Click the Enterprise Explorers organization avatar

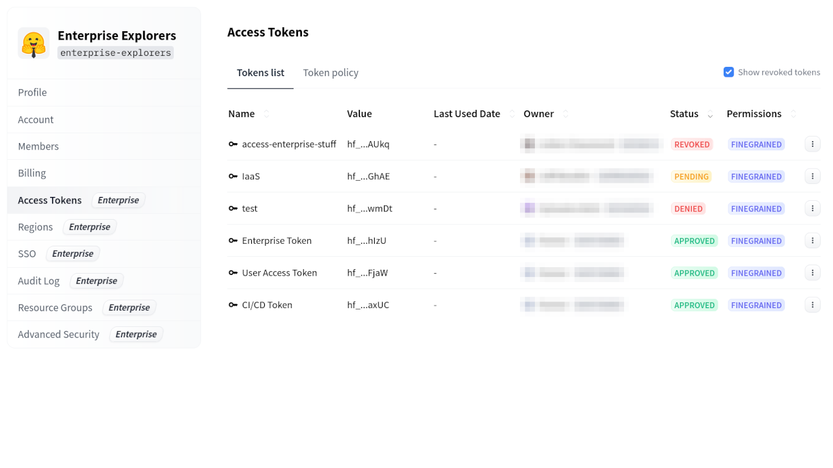pos(33,43)
